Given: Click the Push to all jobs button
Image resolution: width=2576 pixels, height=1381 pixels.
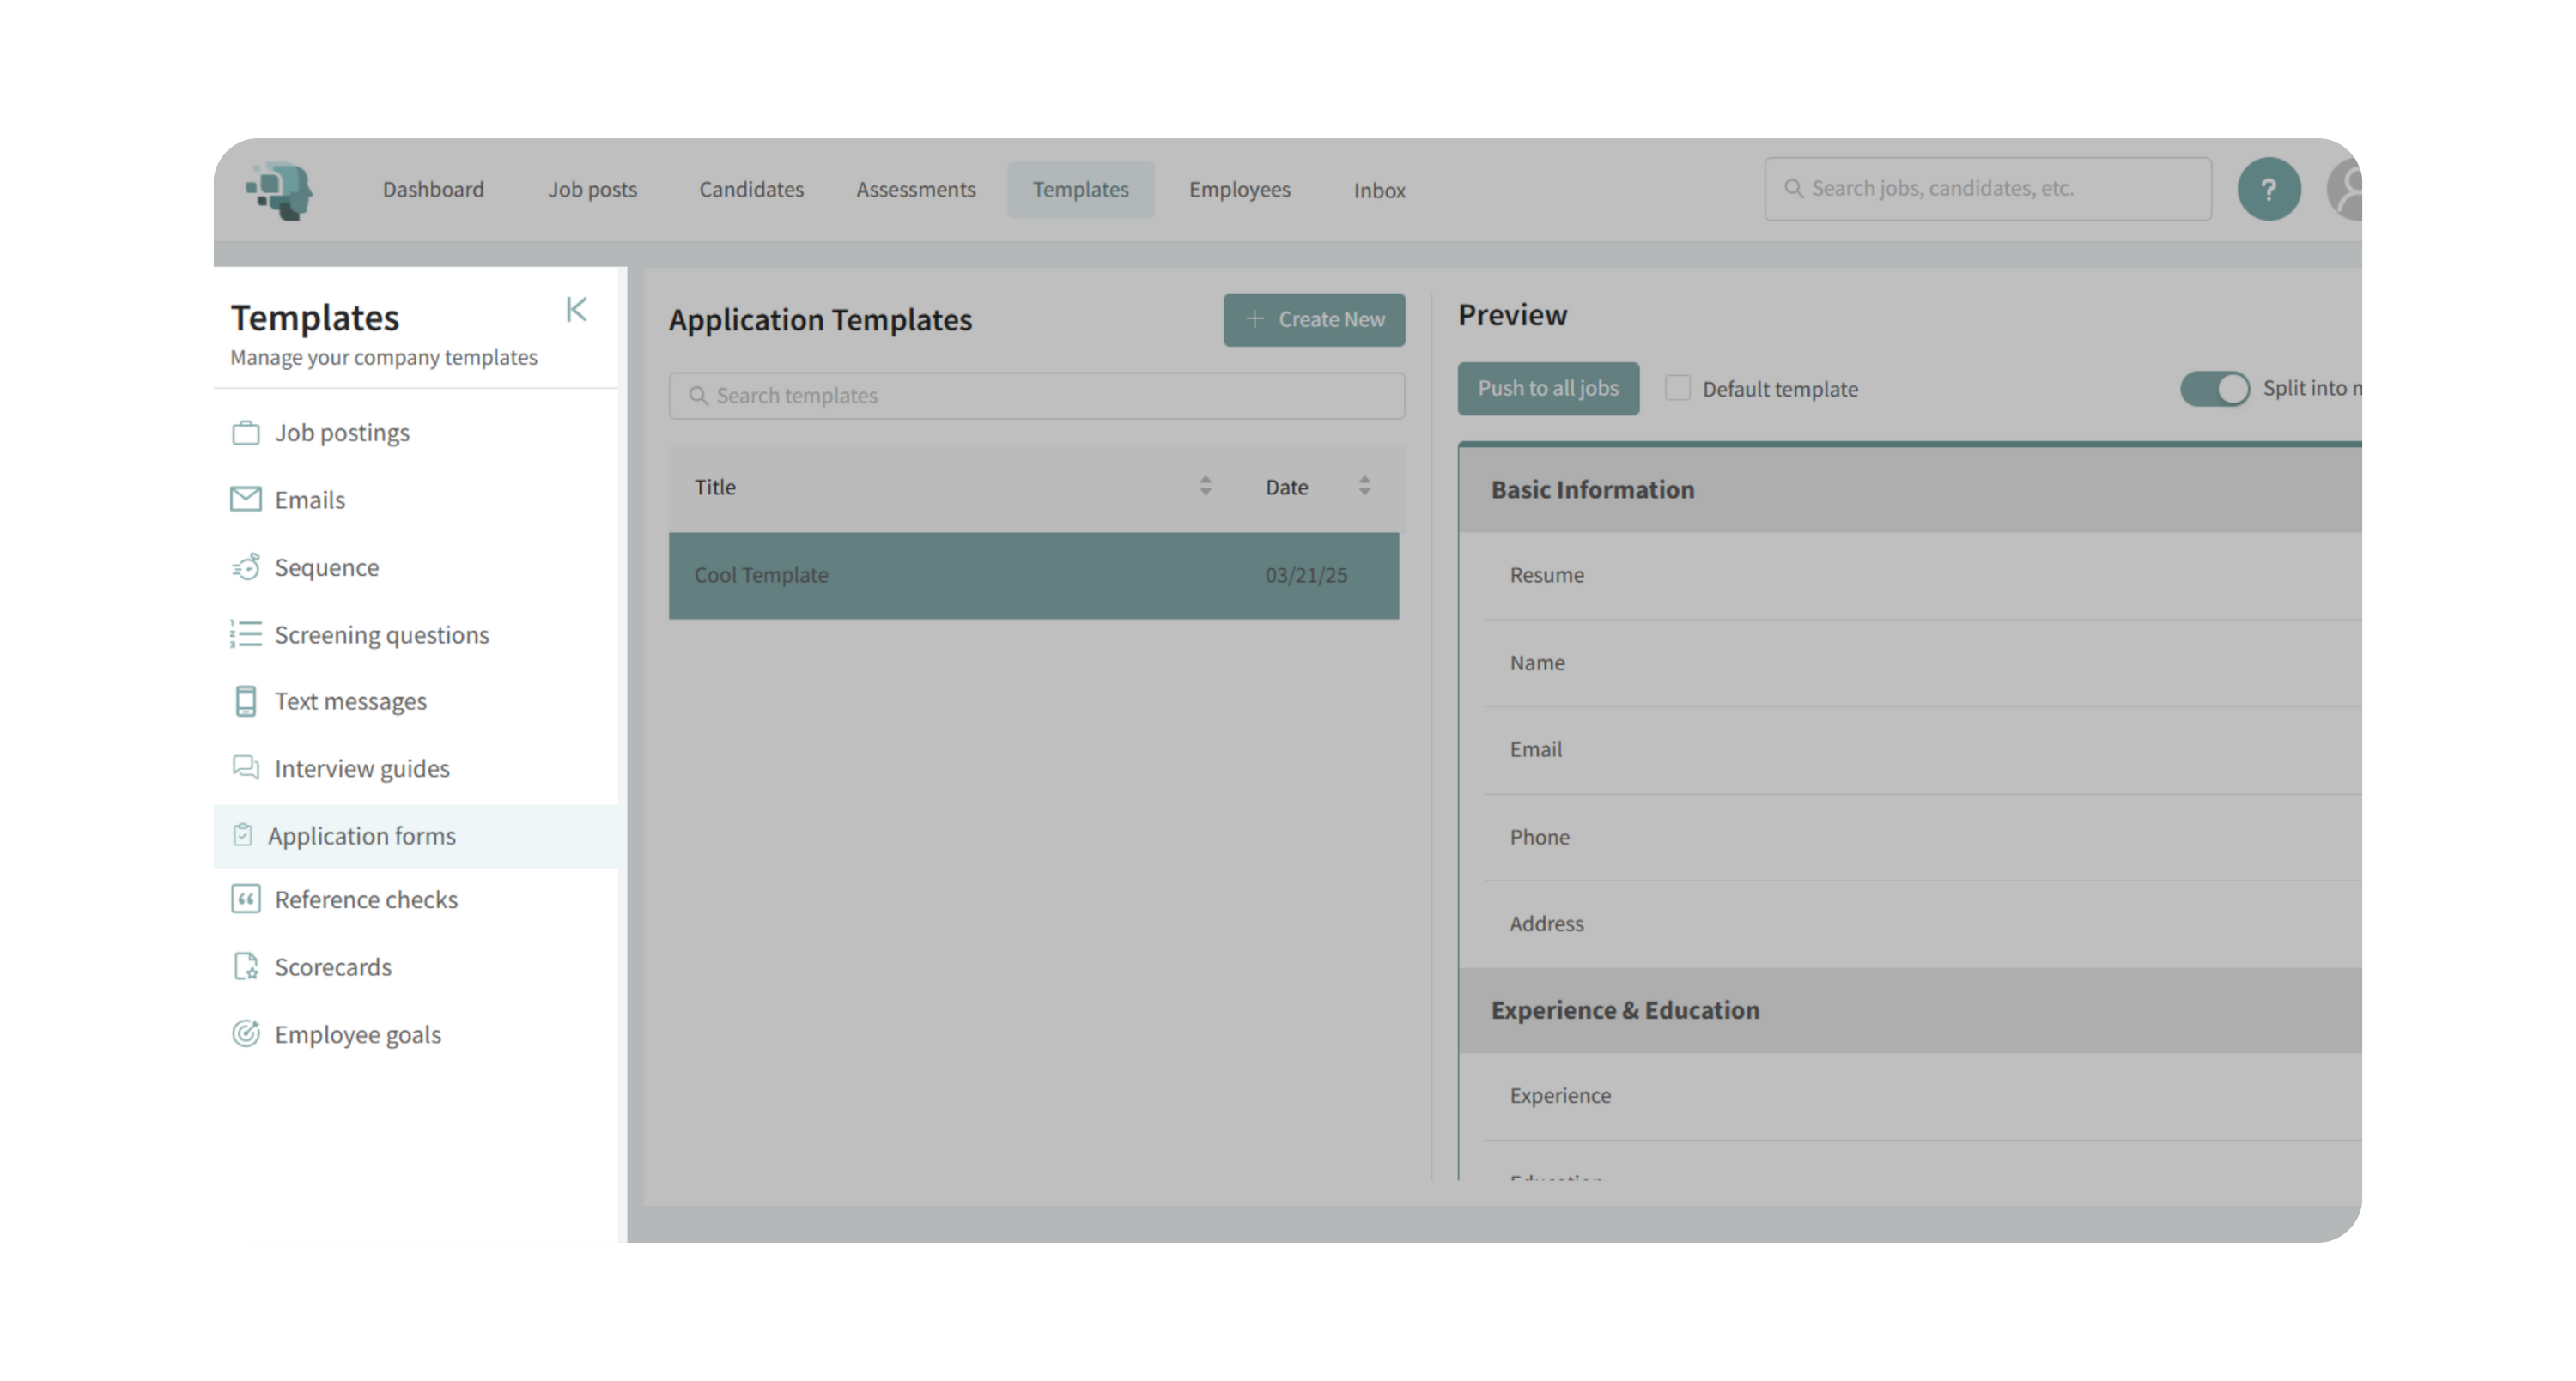Looking at the screenshot, I should [1547, 389].
